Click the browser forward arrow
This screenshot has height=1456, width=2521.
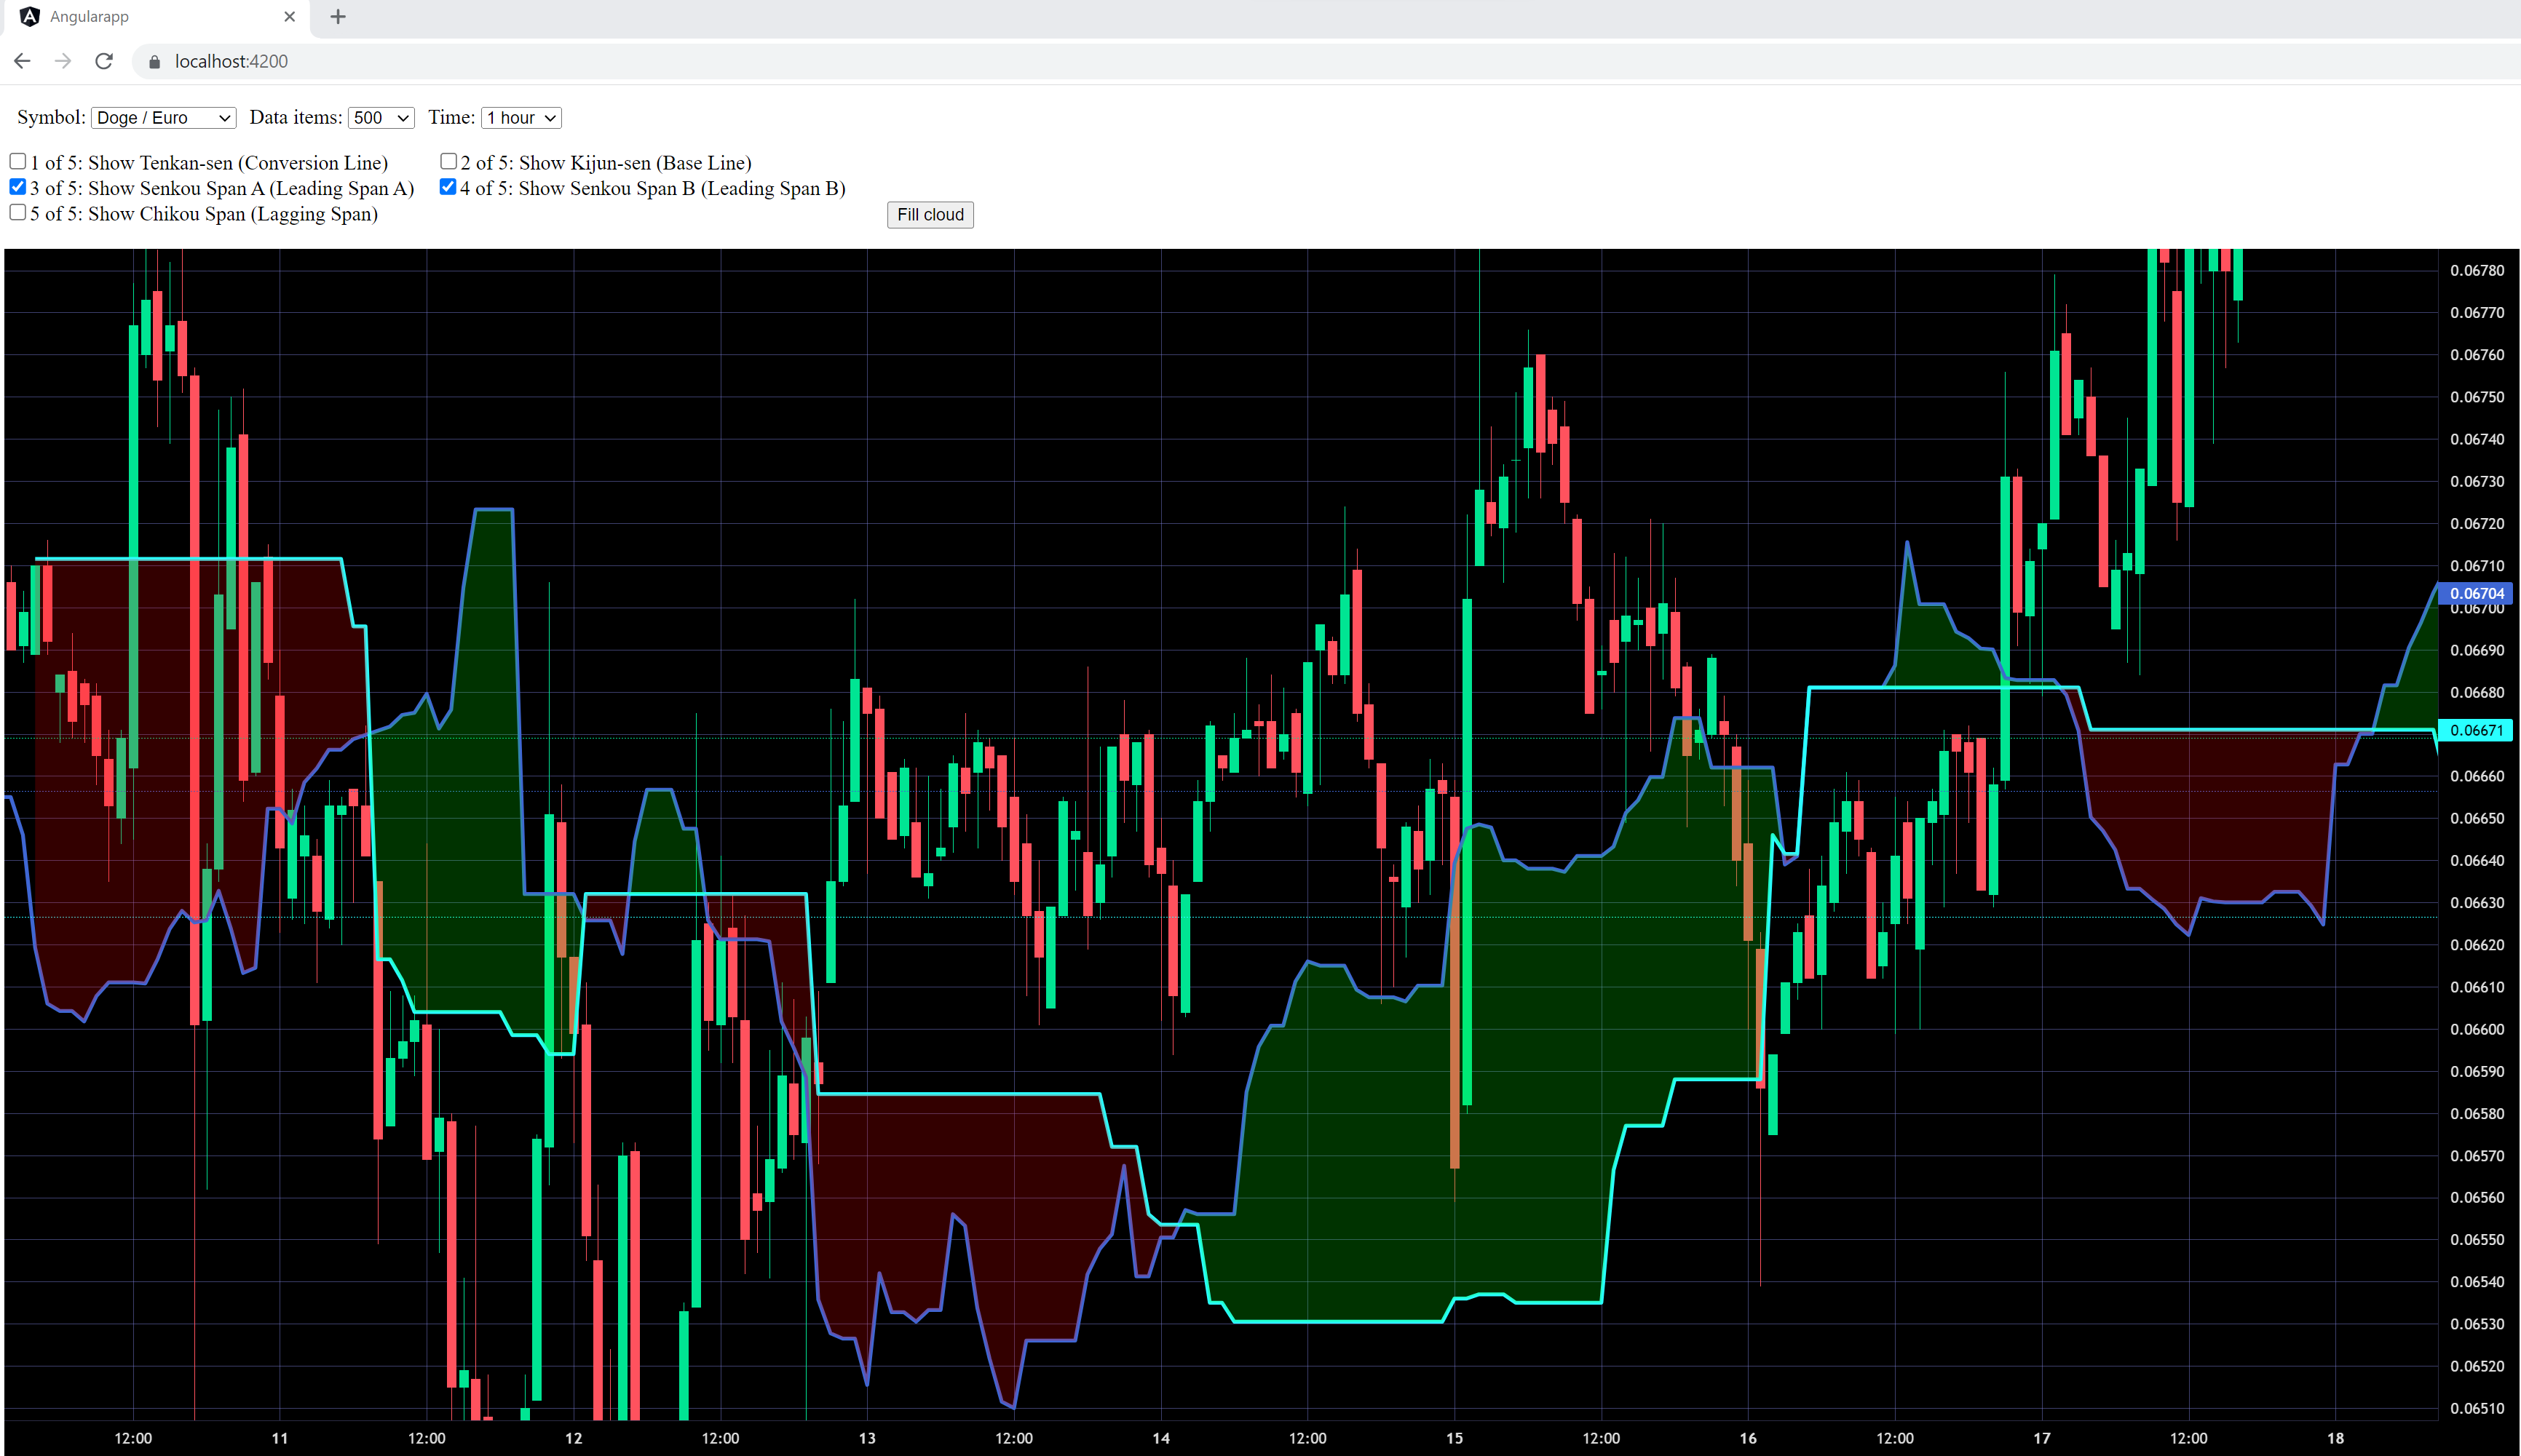(63, 61)
